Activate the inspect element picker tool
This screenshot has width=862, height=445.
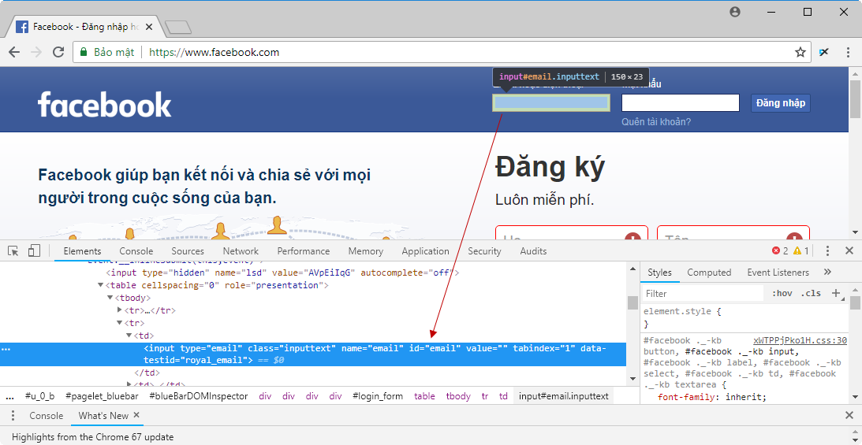coord(13,251)
